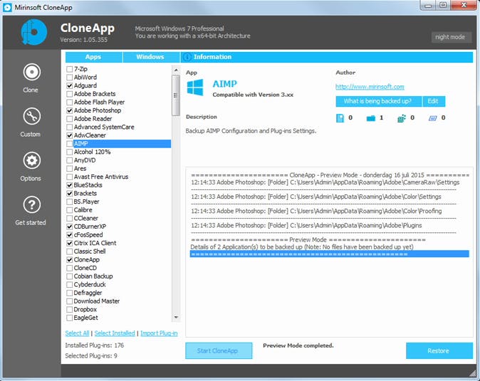Click the registry count icon
480x381 pixels.
point(402,118)
